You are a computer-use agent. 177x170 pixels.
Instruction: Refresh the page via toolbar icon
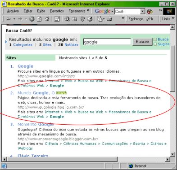pyautogui.click(x=39, y=19)
